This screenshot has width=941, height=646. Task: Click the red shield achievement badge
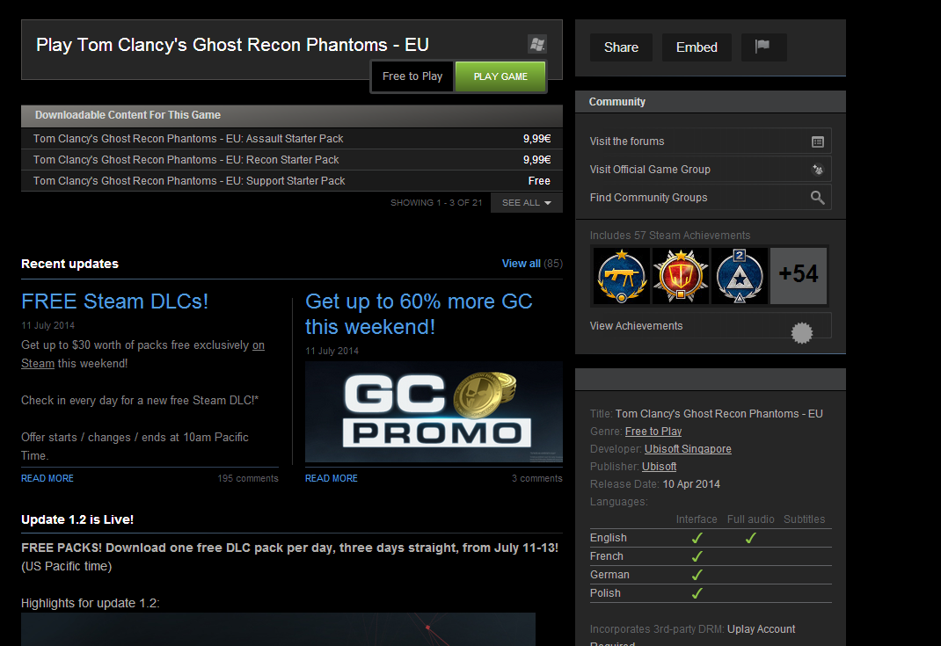click(681, 276)
